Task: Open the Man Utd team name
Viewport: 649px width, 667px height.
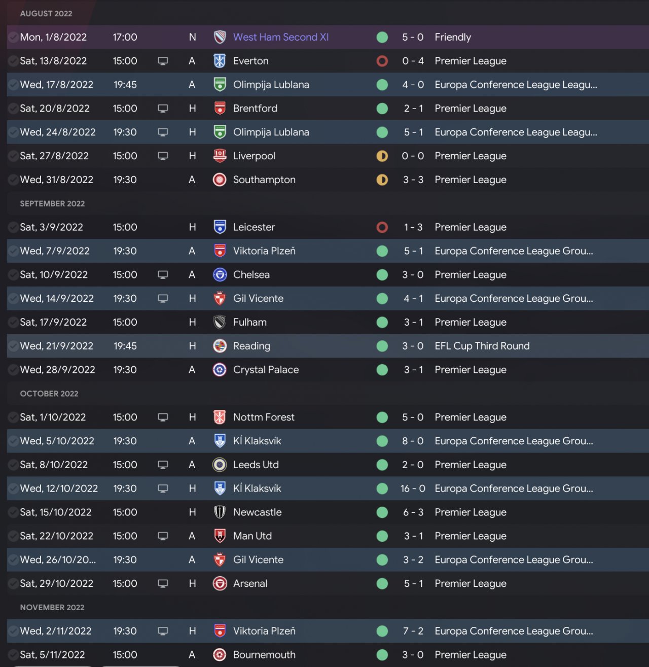Action: (253, 536)
